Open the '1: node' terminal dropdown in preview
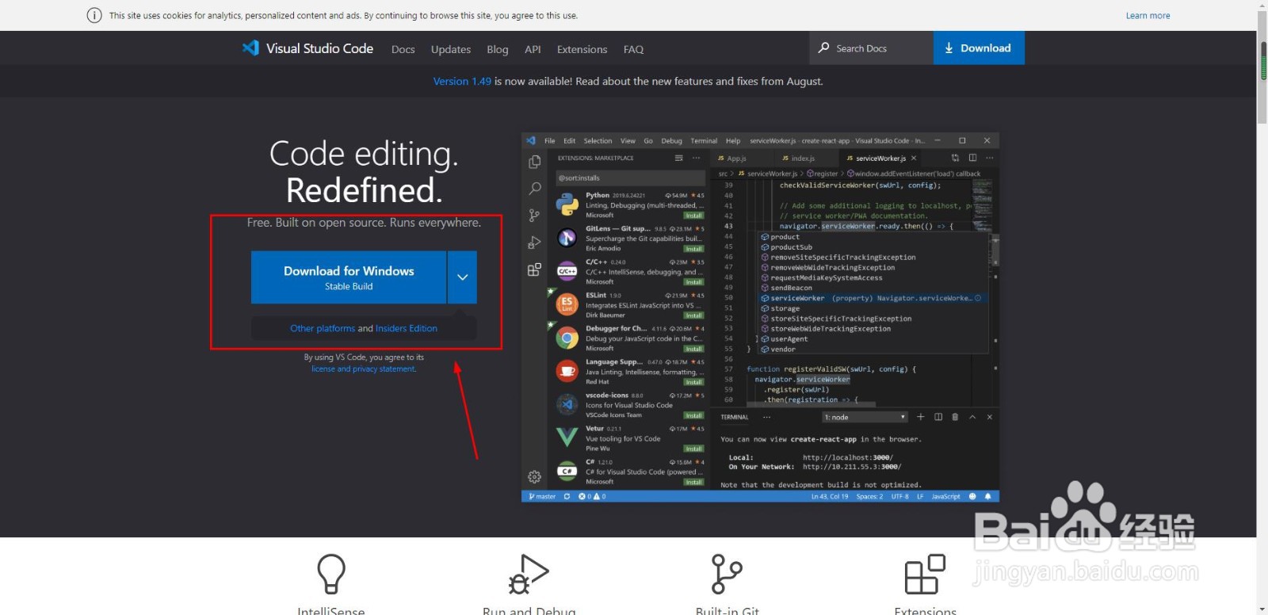Viewport: 1268px width, 615px height. pyautogui.click(x=865, y=417)
